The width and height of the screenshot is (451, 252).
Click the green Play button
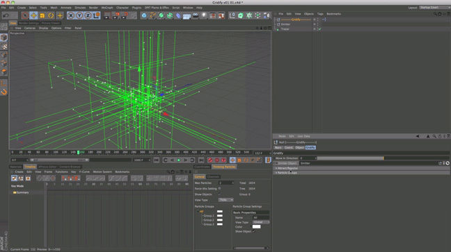click(x=179, y=160)
